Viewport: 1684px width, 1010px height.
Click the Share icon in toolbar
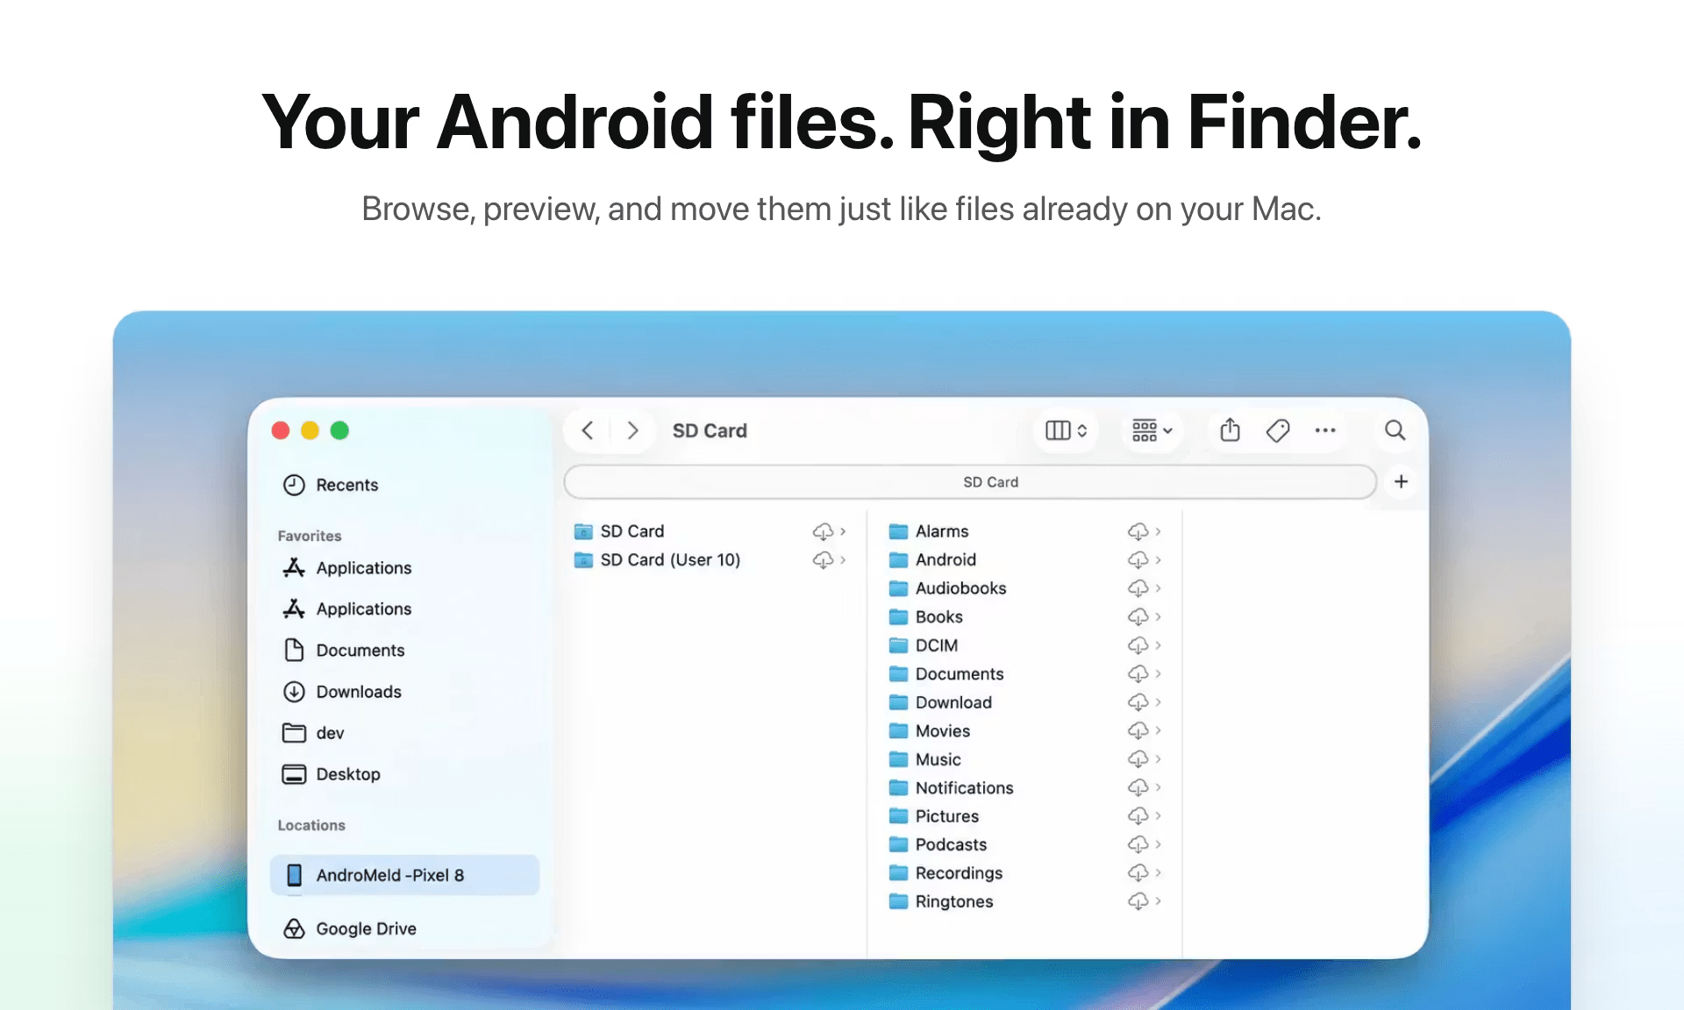(x=1230, y=430)
